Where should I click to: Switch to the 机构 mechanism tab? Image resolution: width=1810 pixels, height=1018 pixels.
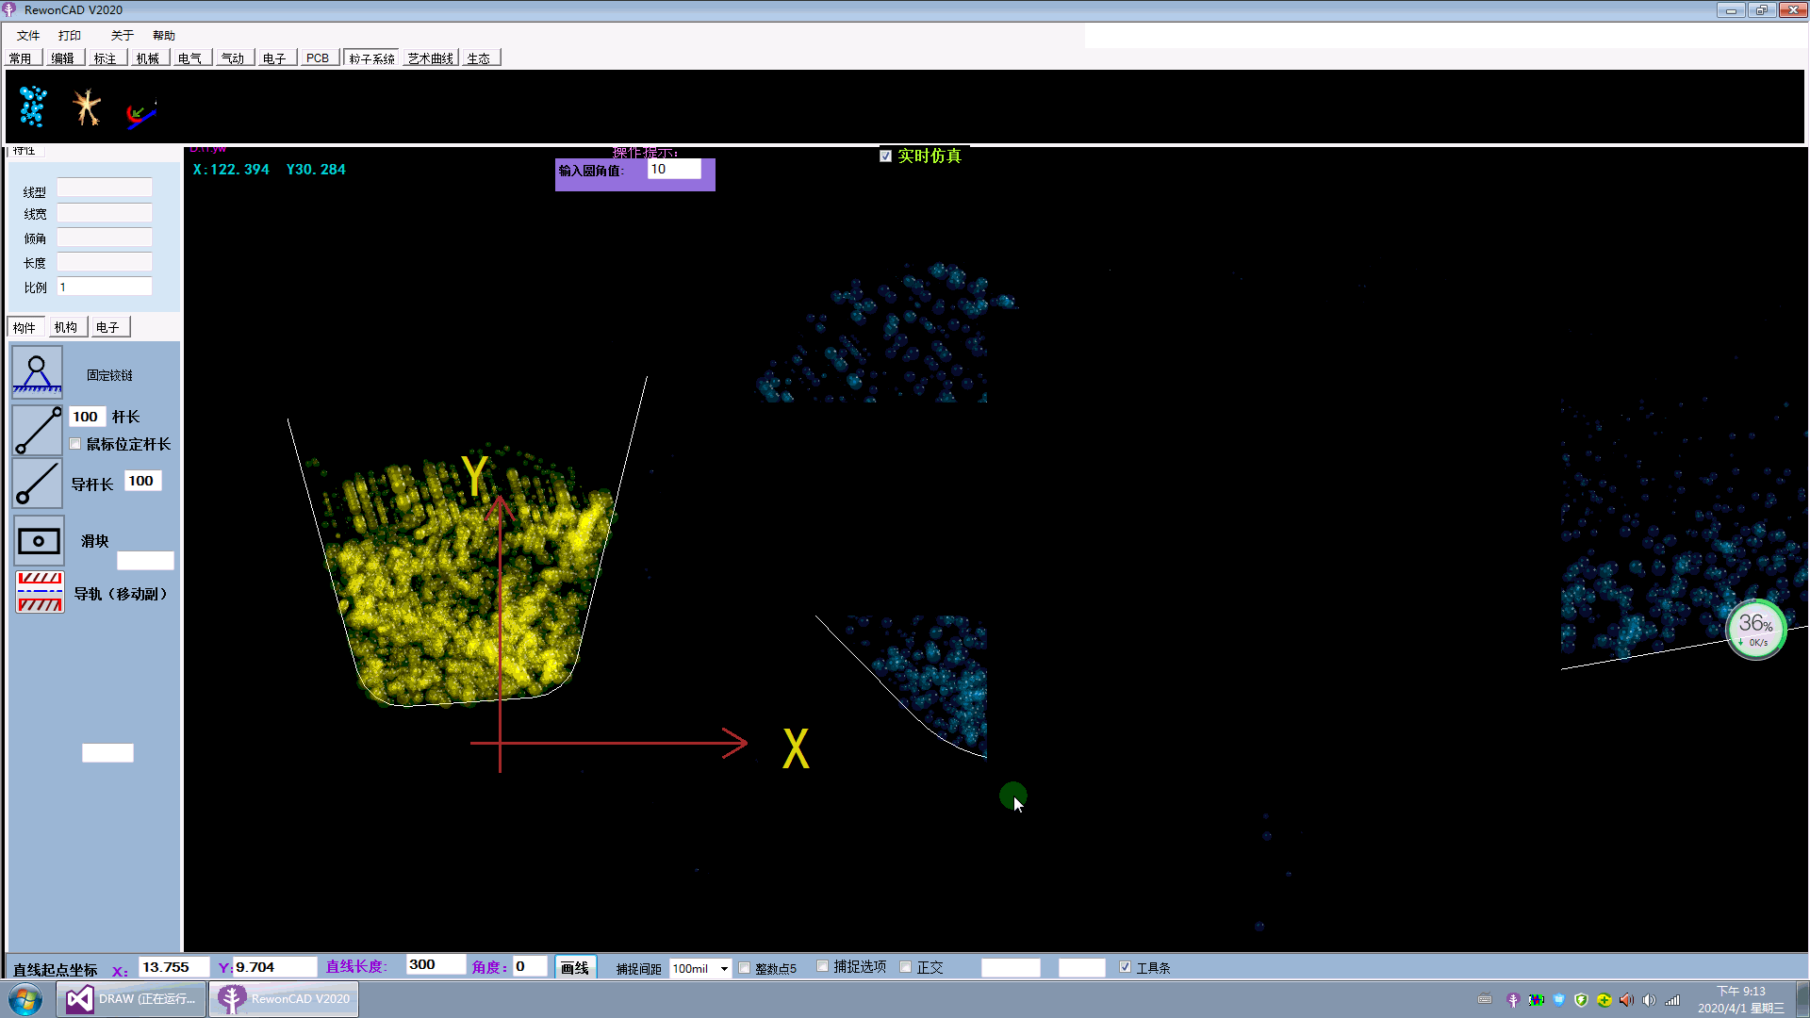65,327
